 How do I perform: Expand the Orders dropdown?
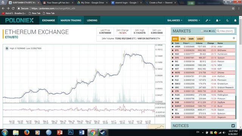[x=194, y=20]
